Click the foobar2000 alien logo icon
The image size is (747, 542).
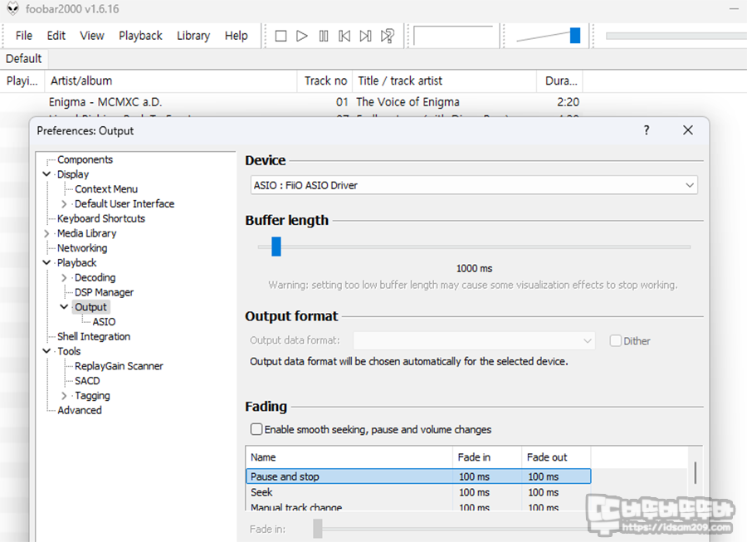click(x=12, y=8)
